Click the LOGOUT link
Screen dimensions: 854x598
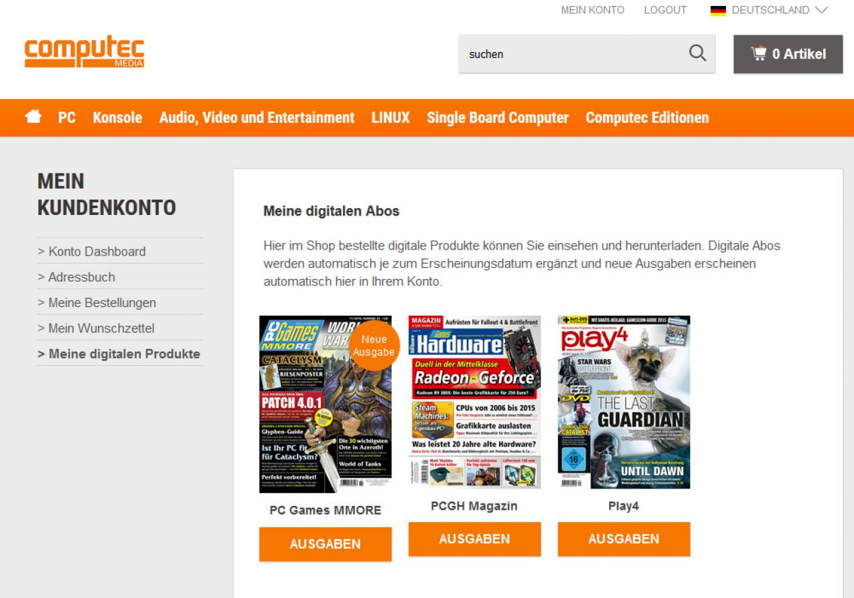(x=665, y=10)
